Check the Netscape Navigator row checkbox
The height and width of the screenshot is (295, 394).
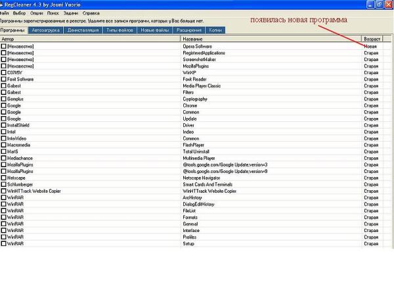click(x=4, y=178)
